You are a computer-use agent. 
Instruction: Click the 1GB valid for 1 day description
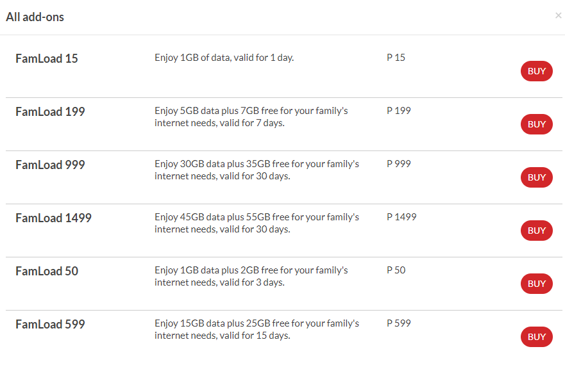point(224,58)
